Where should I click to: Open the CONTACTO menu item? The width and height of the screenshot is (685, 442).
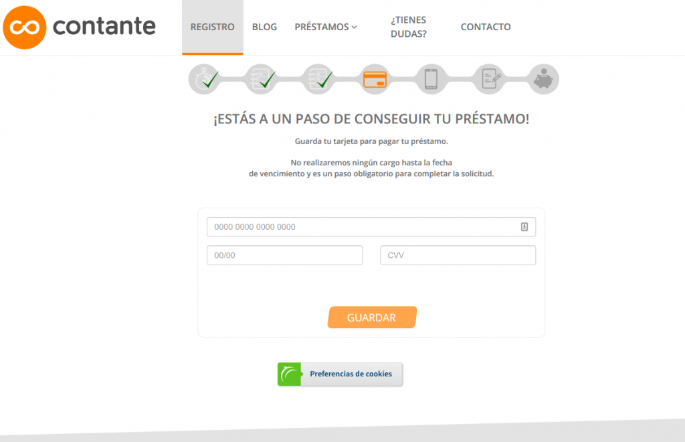[486, 27]
